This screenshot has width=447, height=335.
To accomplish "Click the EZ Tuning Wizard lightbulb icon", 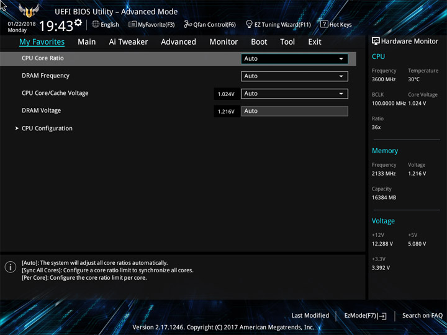I will [249, 24].
